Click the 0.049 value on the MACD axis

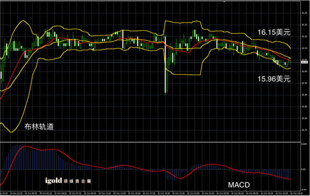coord(304,145)
